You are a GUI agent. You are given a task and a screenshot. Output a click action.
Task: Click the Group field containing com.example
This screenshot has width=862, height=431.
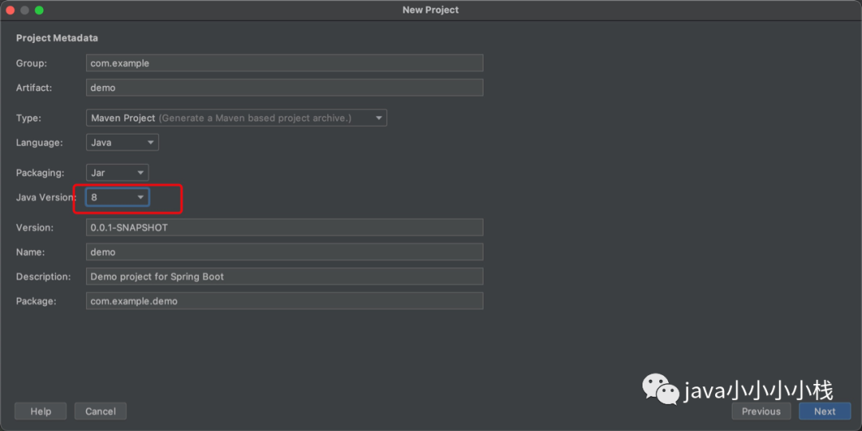tap(285, 63)
